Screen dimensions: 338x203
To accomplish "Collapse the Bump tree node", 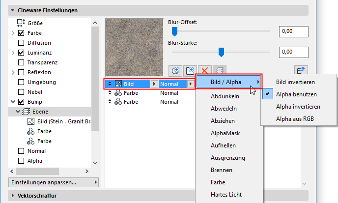I will coord(13,102).
